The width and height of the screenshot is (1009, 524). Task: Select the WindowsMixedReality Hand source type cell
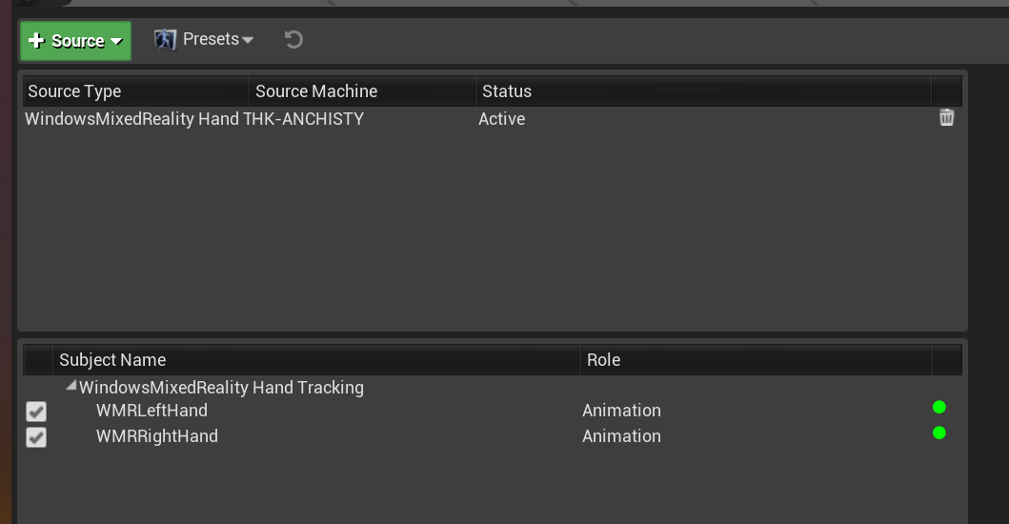pyautogui.click(x=131, y=119)
